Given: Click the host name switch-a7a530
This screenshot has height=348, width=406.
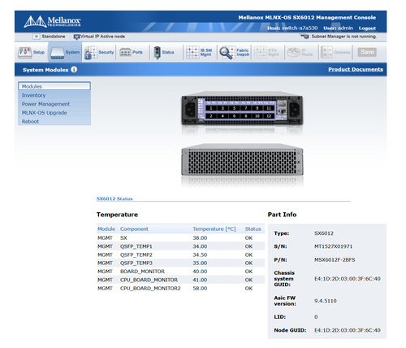Looking at the screenshot, I should pyautogui.click(x=300, y=28).
